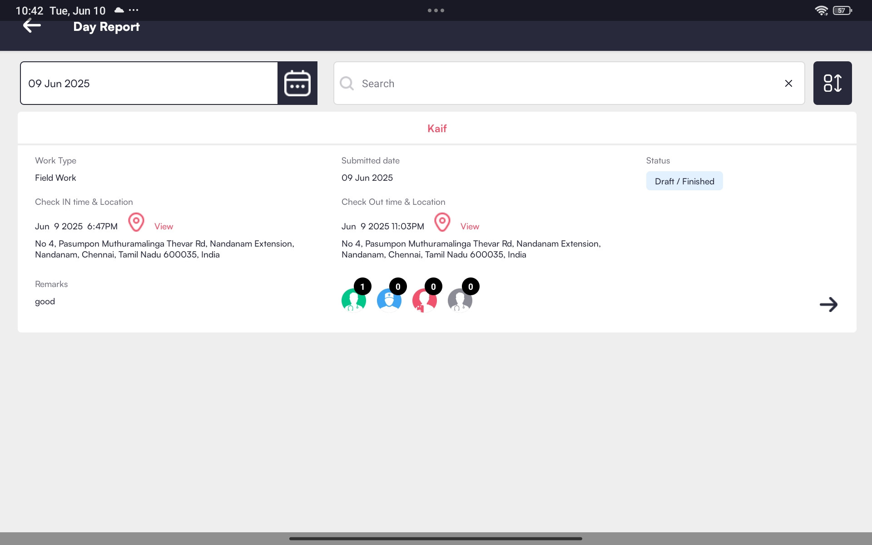Open the calendar date picker
The width and height of the screenshot is (872, 545).
[297, 83]
